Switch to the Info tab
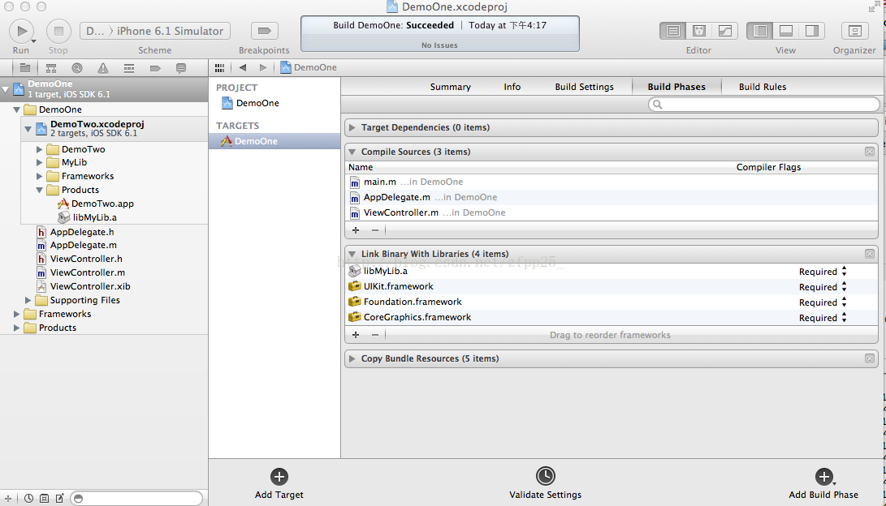The image size is (886, 506). 512,87
